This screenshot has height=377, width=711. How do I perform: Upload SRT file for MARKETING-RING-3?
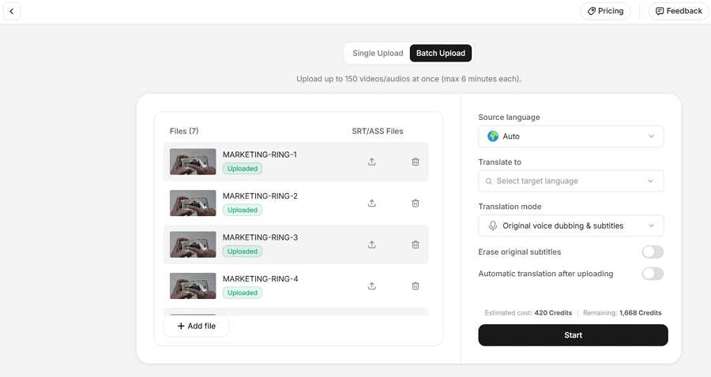pyautogui.click(x=372, y=244)
